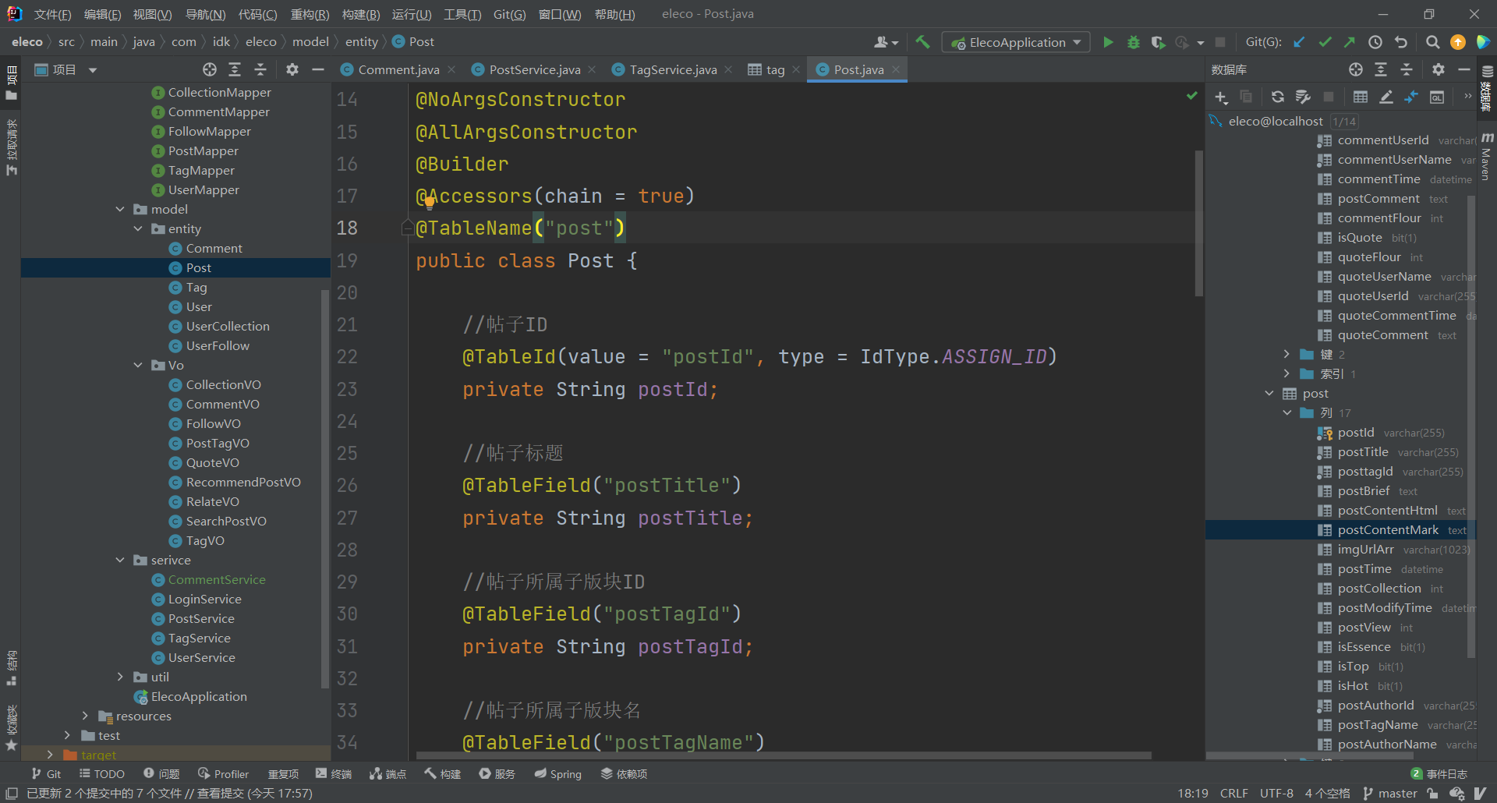
Task: Click the stop run square icon
Action: tap(1220, 42)
